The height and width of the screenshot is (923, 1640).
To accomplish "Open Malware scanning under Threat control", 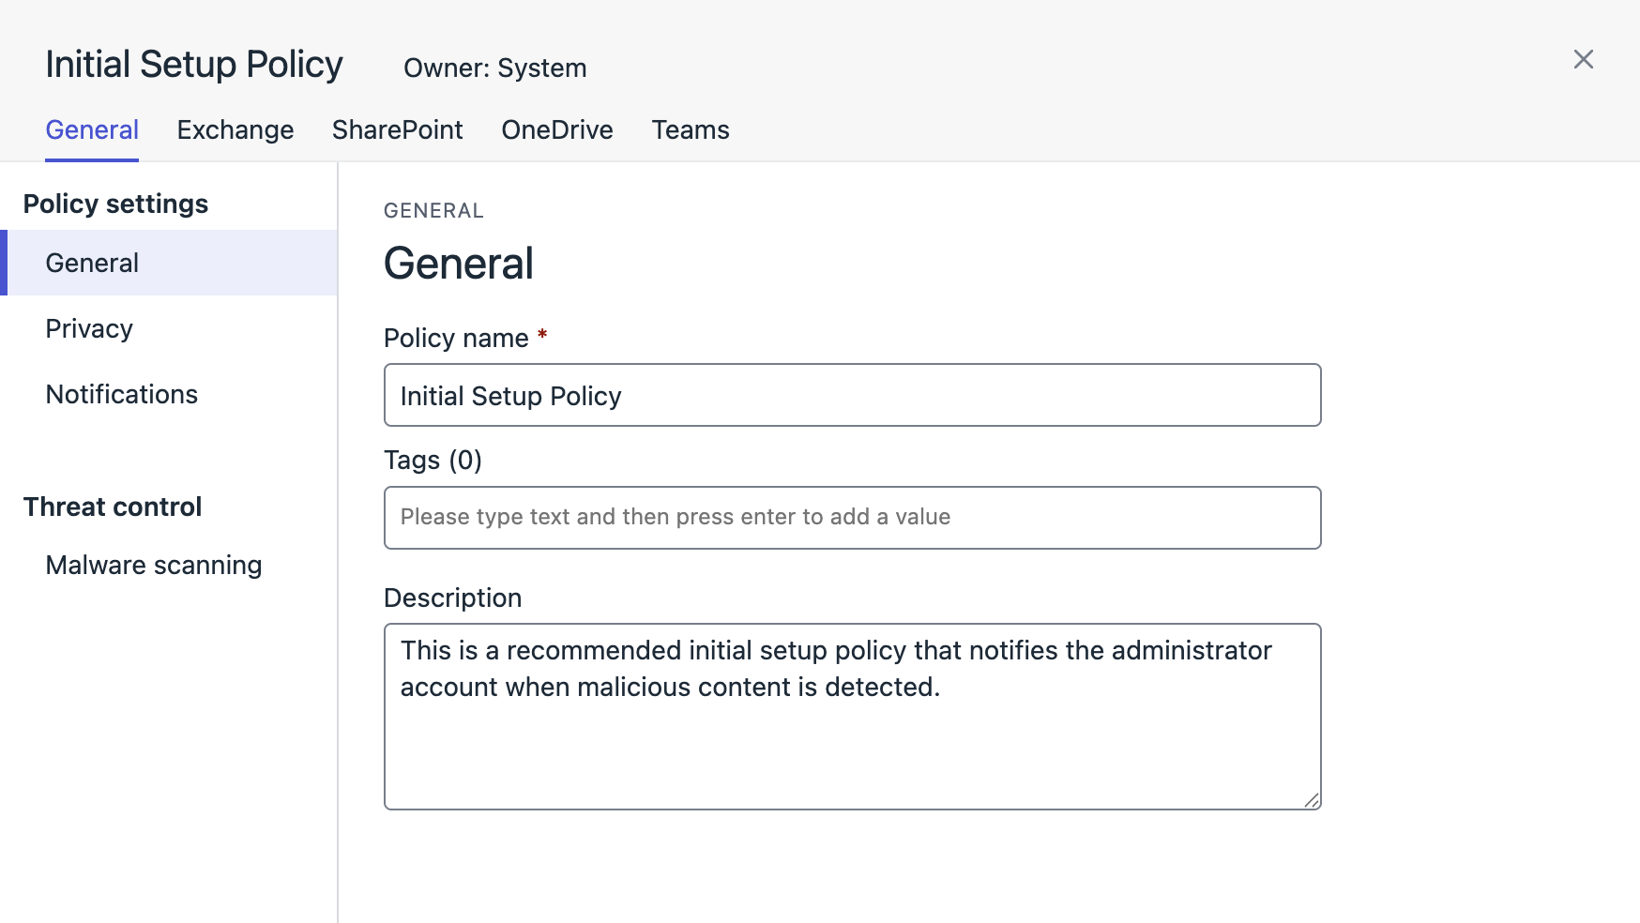I will (x=153, y=566).
